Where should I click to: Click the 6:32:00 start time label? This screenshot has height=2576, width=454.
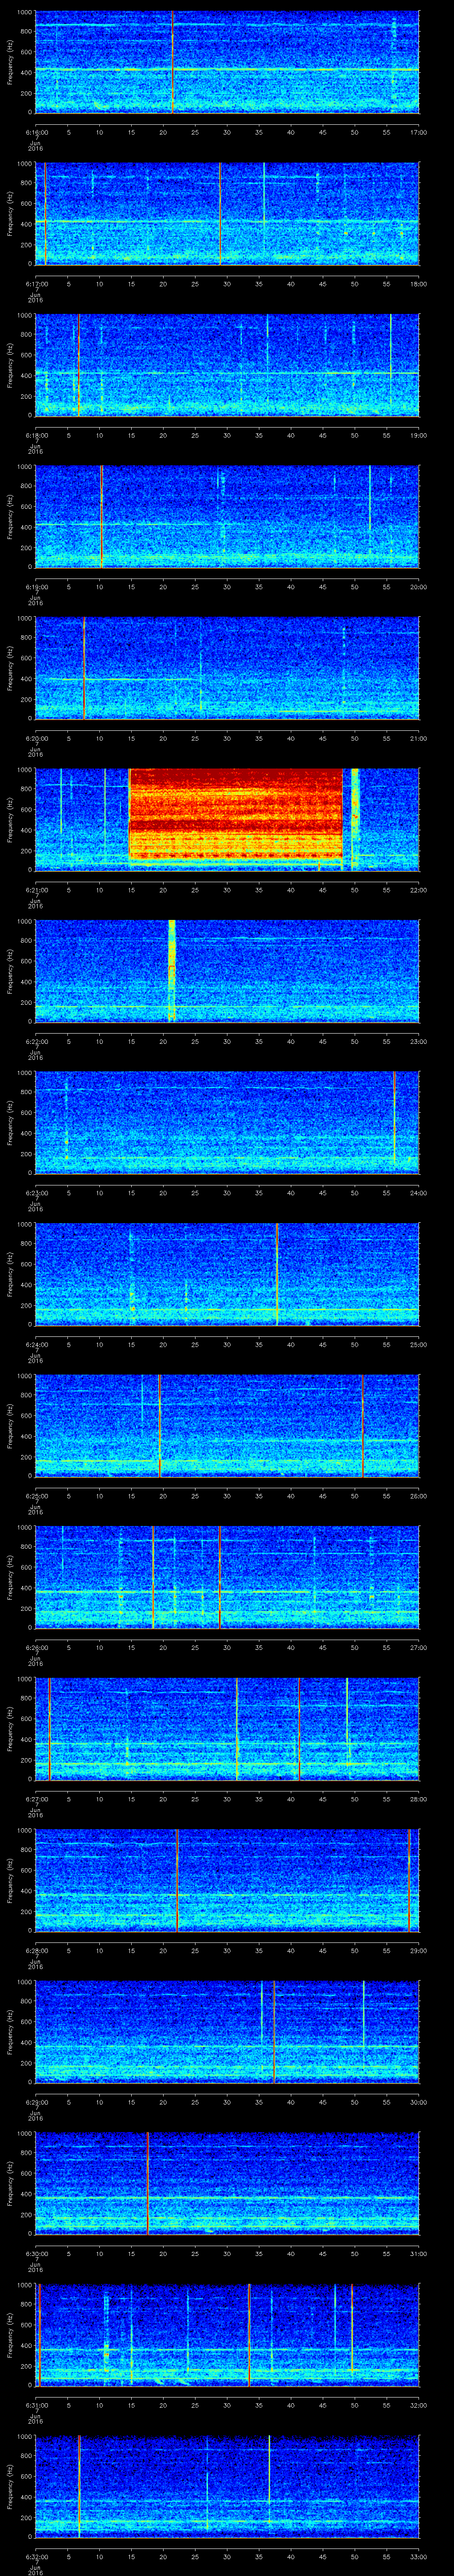point(36,2556)
